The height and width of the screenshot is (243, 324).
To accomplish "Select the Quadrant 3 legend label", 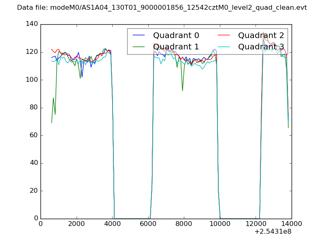I will pyautogui.click(x=261, y=47).
